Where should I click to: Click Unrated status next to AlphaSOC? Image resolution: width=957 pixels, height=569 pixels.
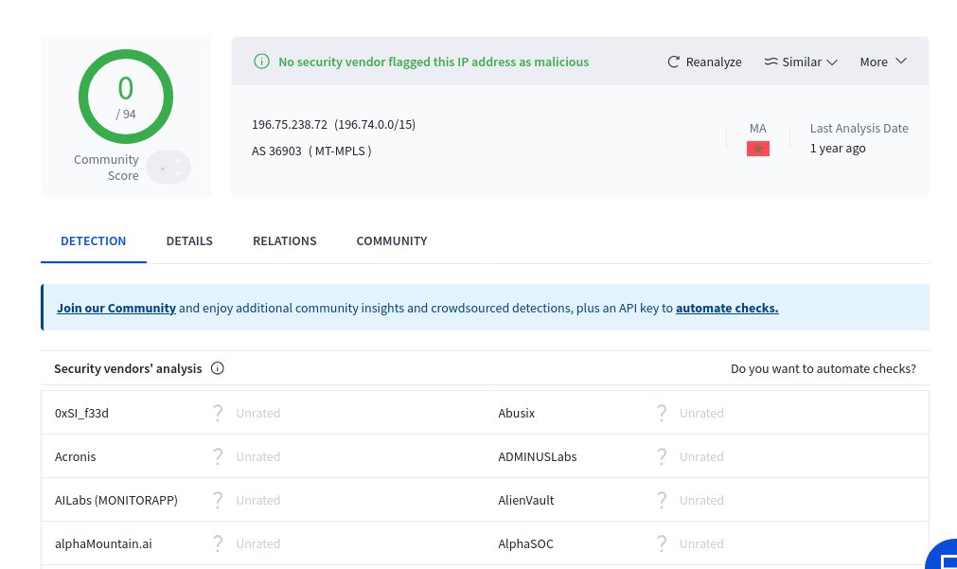coord(701,543)
